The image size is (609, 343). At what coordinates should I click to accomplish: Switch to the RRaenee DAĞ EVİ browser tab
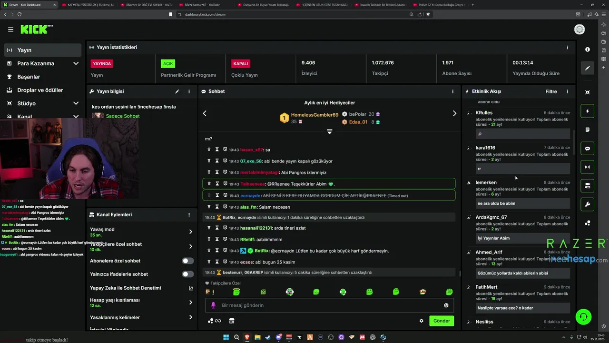coord(147,5)
